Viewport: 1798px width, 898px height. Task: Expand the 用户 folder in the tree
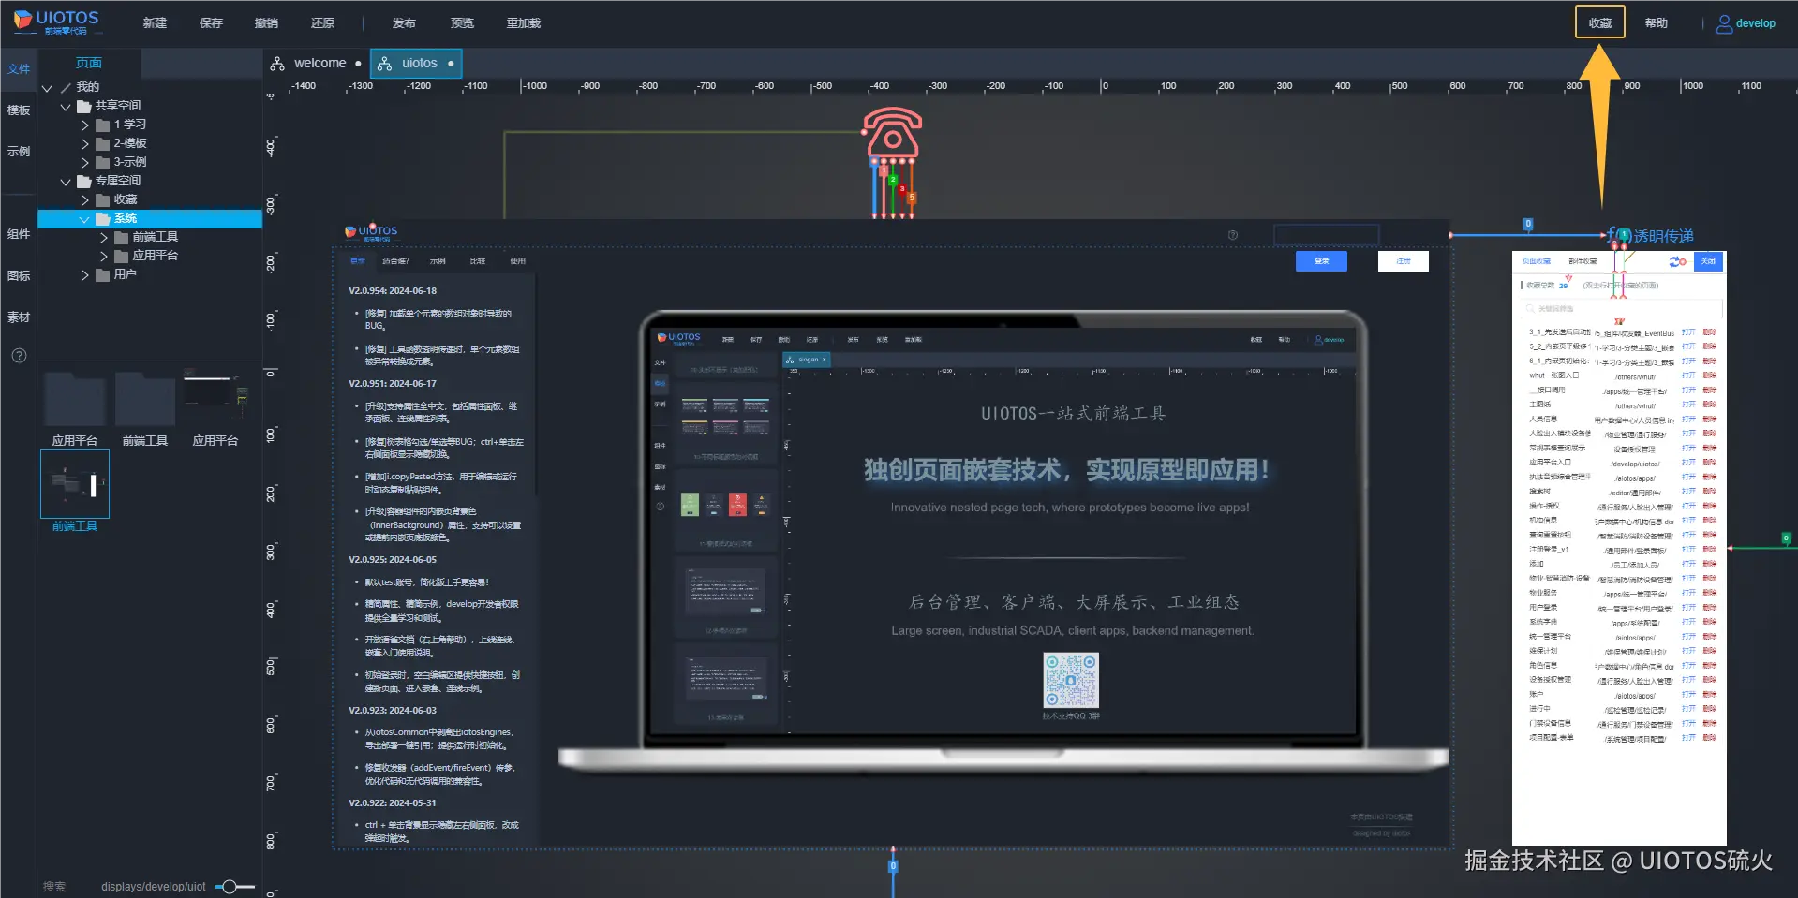click(85, 274)
